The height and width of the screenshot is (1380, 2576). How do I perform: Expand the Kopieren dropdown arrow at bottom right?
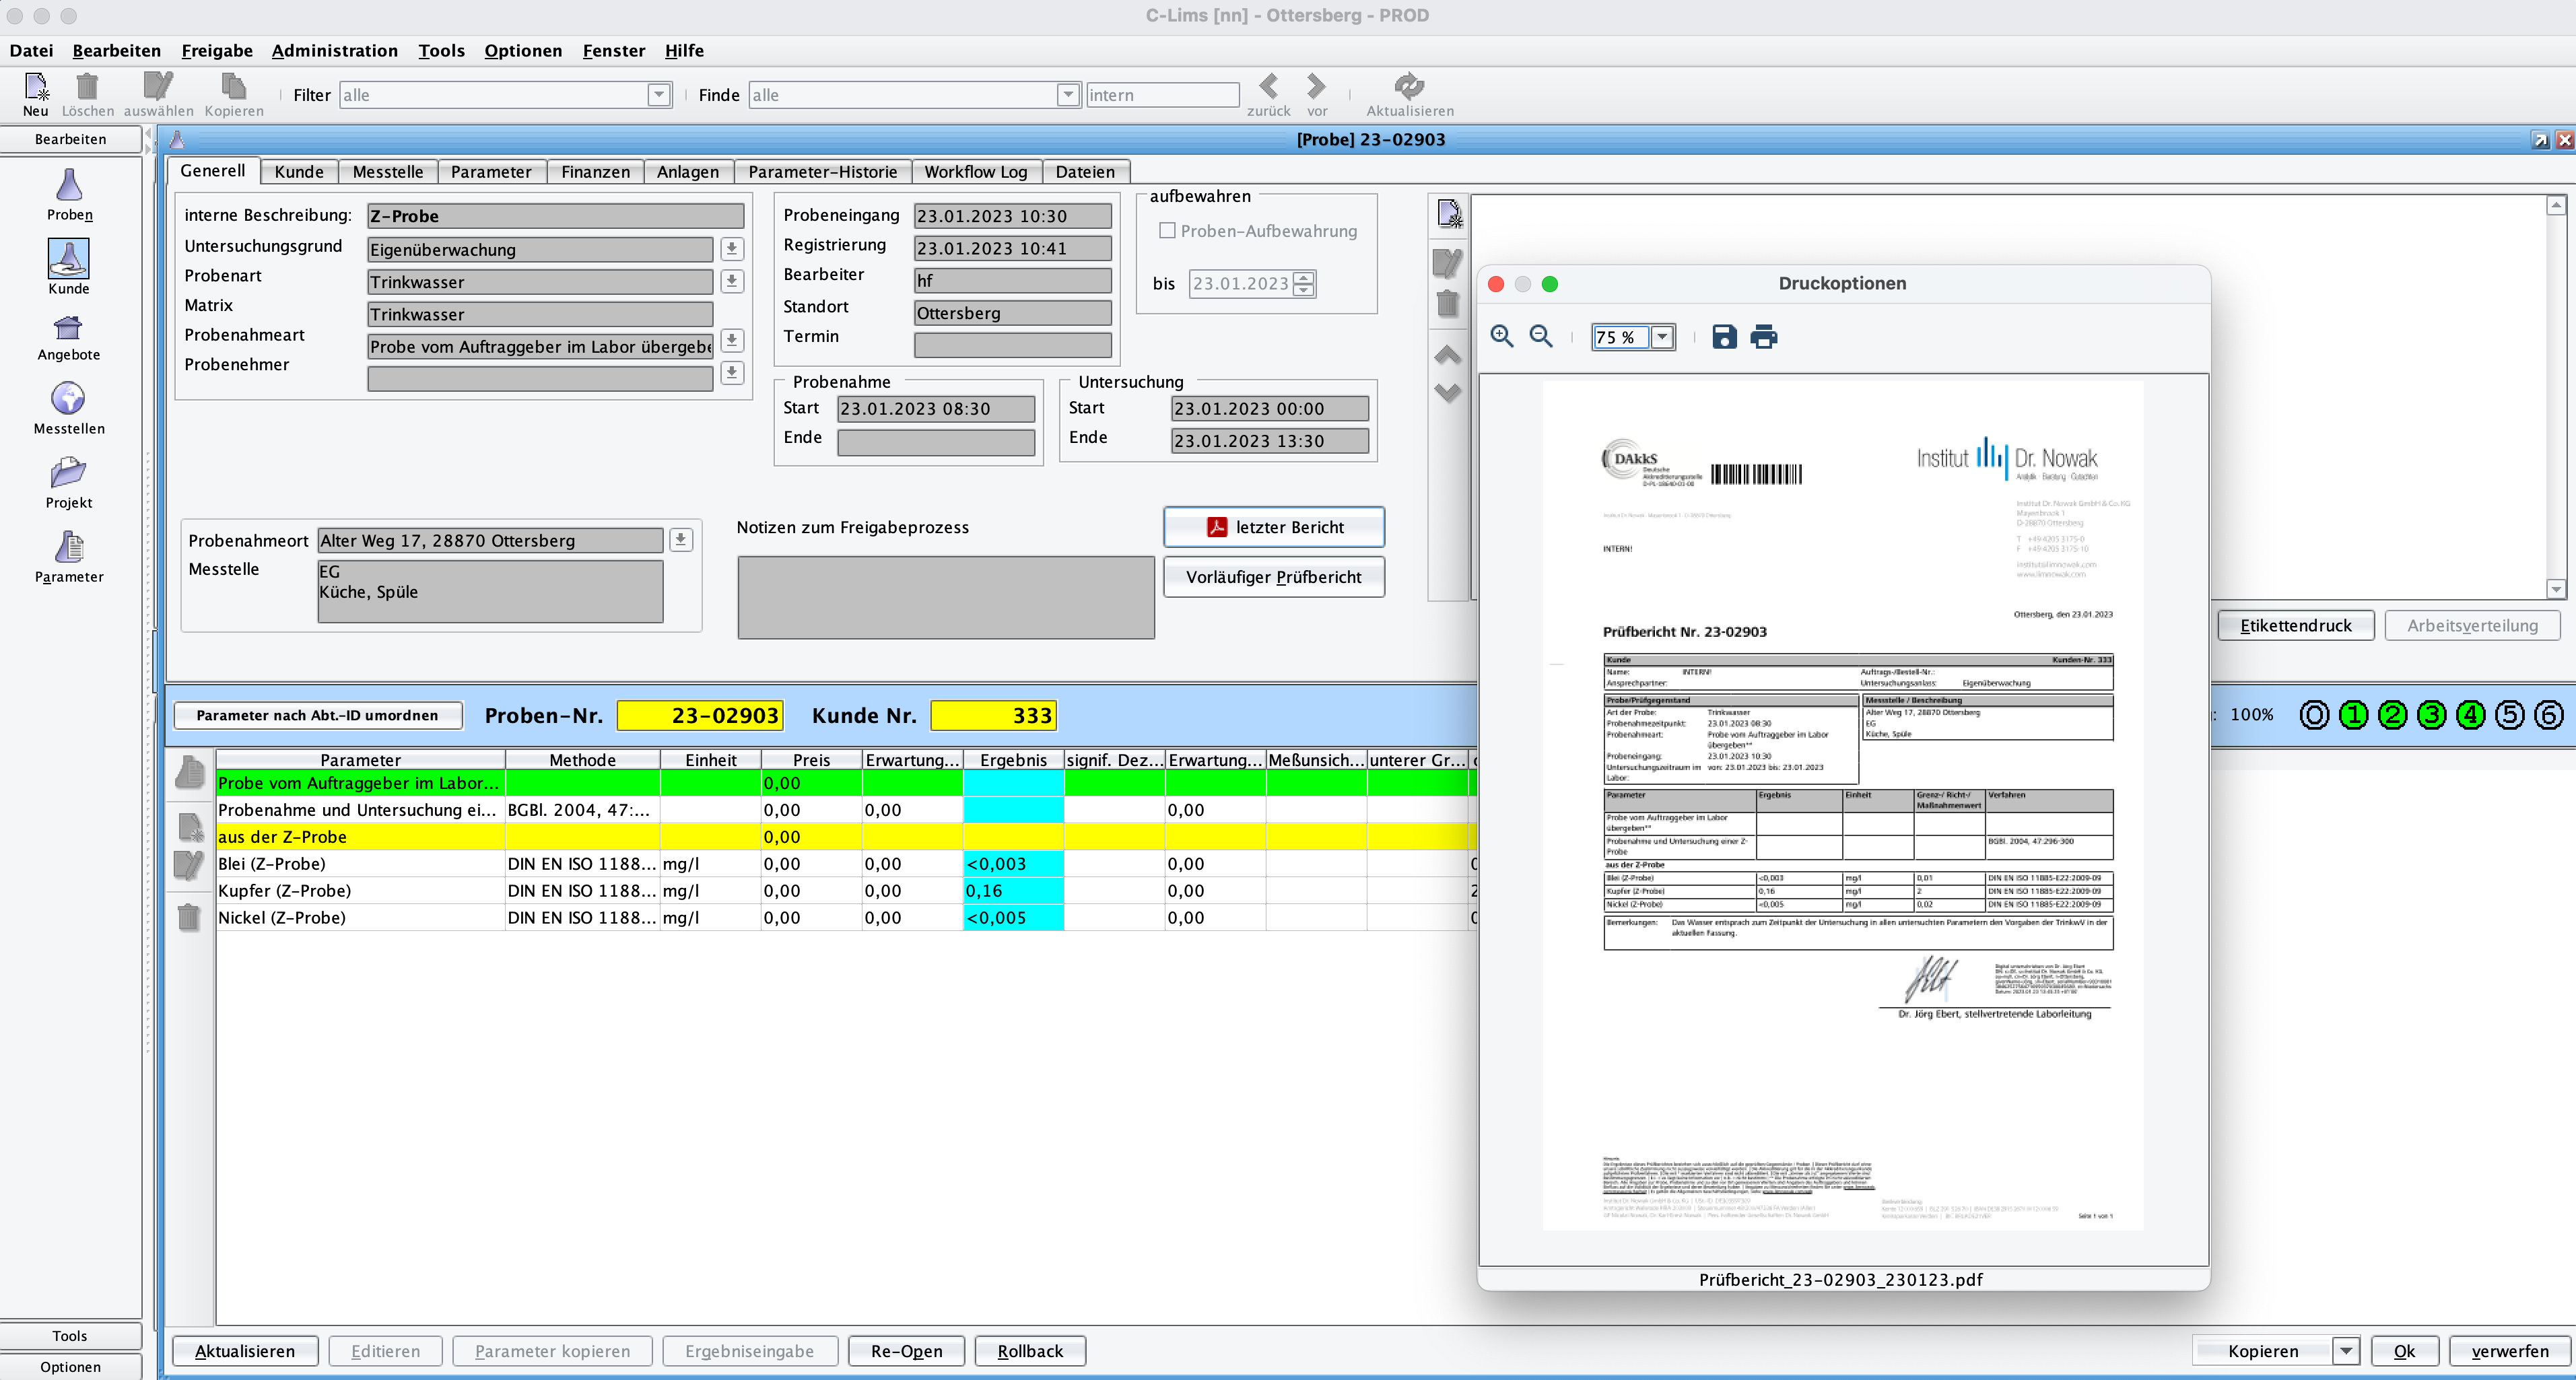click(2346, 1351)
